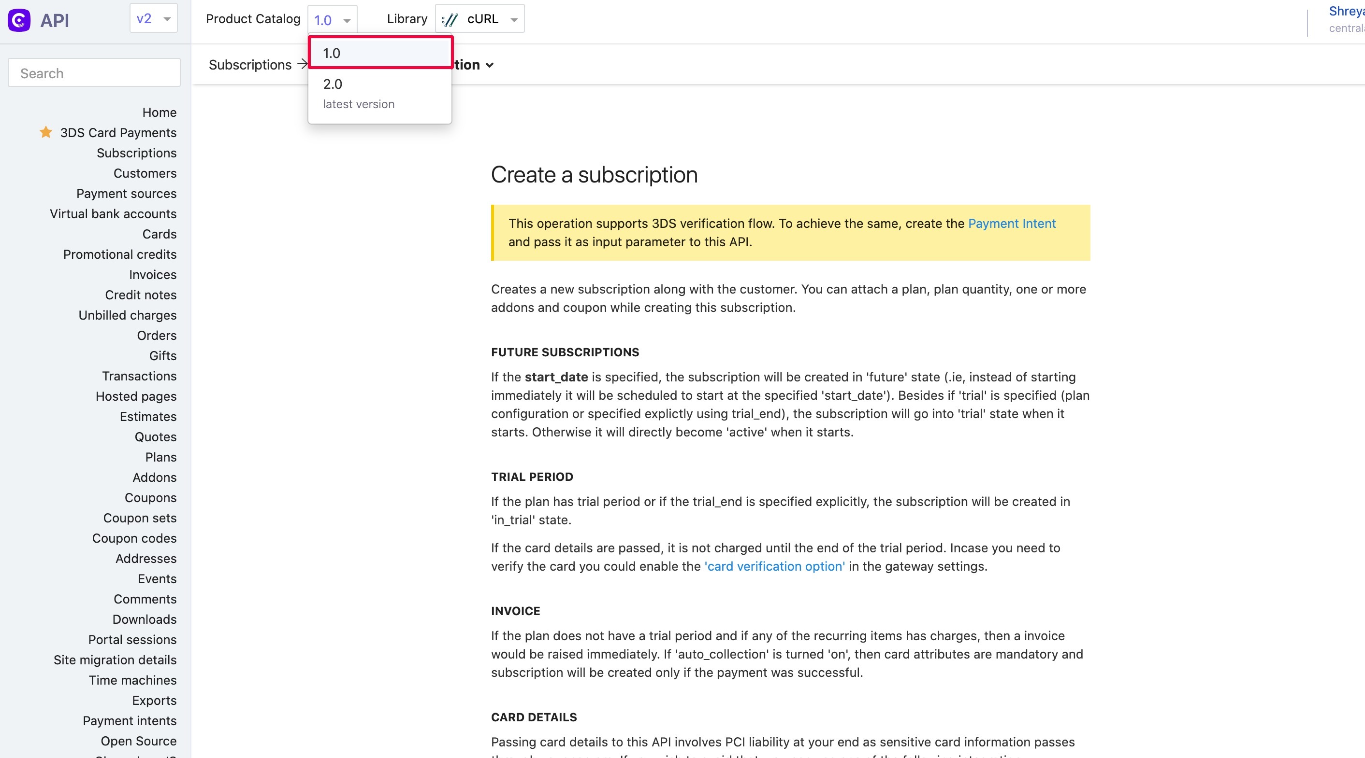Expand the operation chevron in the breadcrumb
This screenshot has height=758, width=1365.
(489, 65)
